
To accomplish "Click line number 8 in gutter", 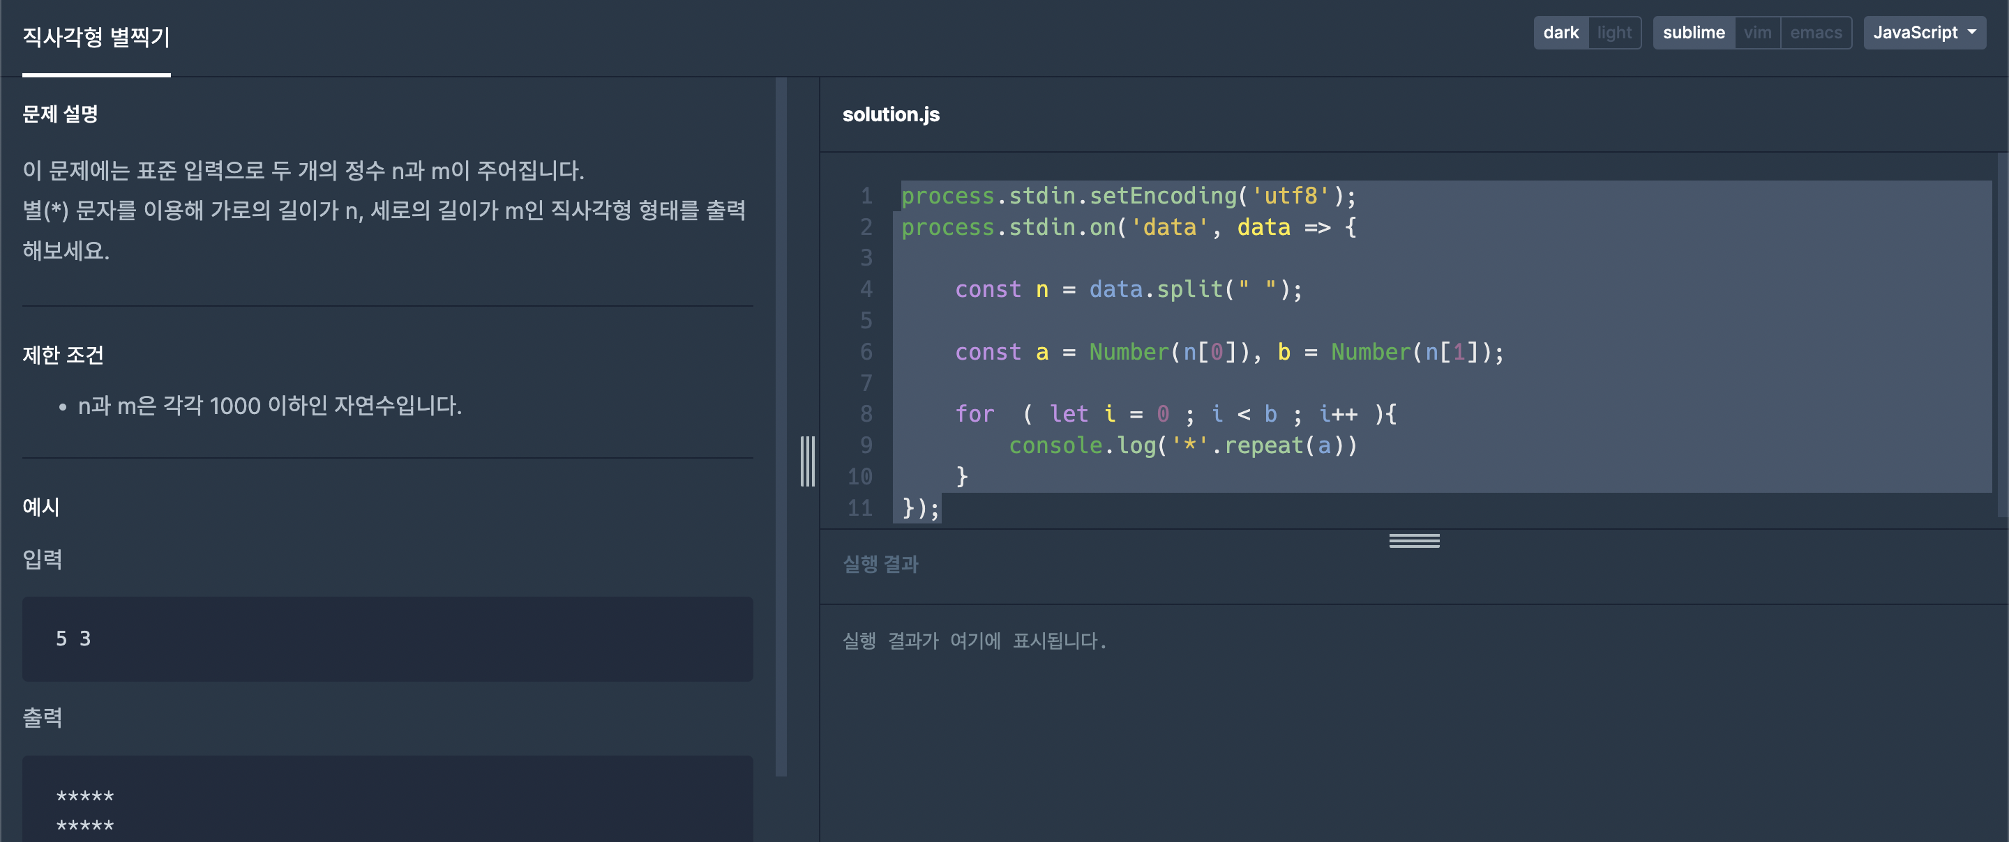I will click(x=866, y=414).
